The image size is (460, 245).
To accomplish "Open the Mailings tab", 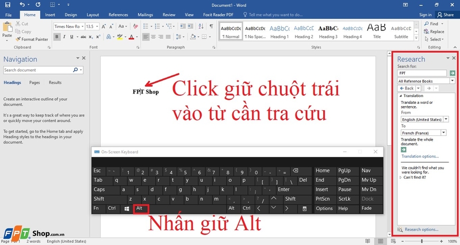I will [x=145, y=15].
